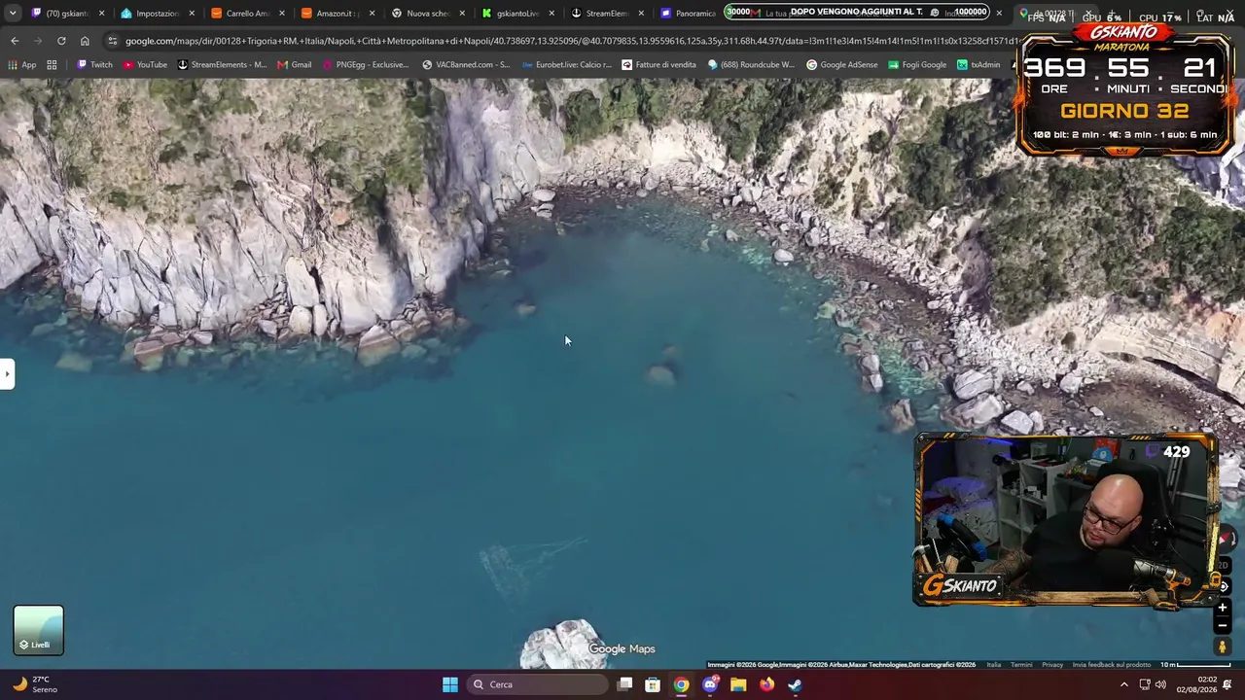Open the App bookmarks shortcut
1245x700 pixels.
coord(22,65)
